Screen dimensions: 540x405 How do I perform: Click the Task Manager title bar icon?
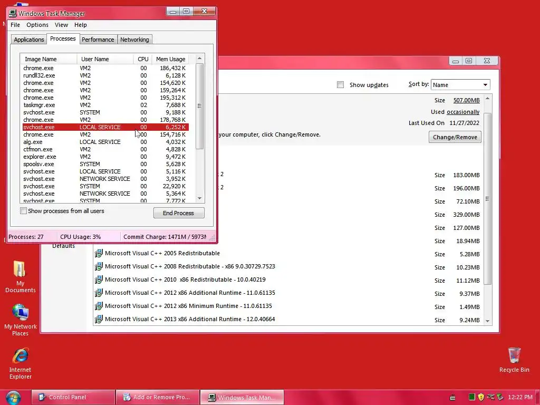[x=13, y=13]
